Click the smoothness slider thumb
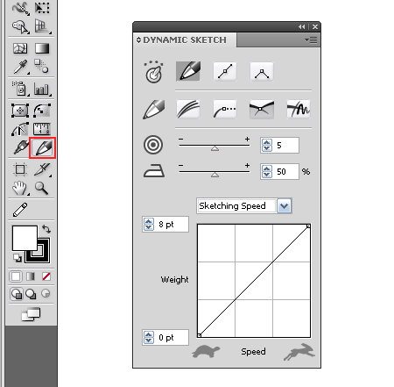394x387 pixels. [x=215, y=175]
